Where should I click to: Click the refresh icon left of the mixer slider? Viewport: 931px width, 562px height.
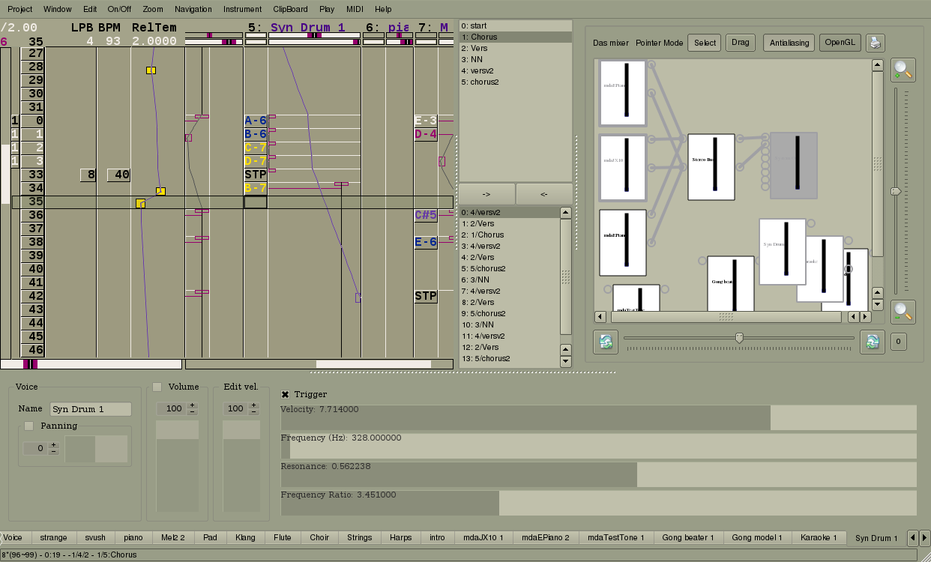click(x=606, y=342)
